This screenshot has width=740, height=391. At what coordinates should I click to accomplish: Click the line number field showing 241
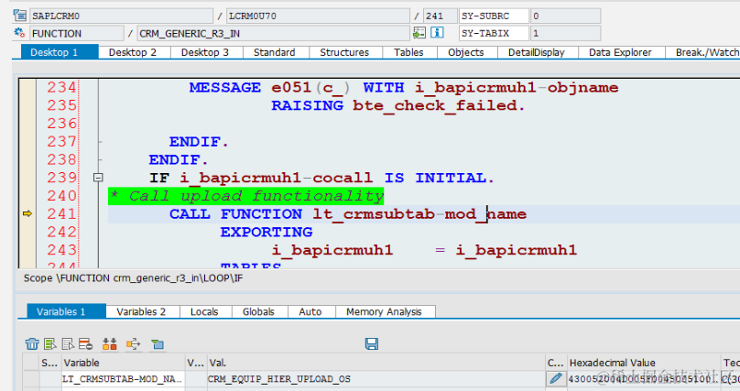coord(440,16)
